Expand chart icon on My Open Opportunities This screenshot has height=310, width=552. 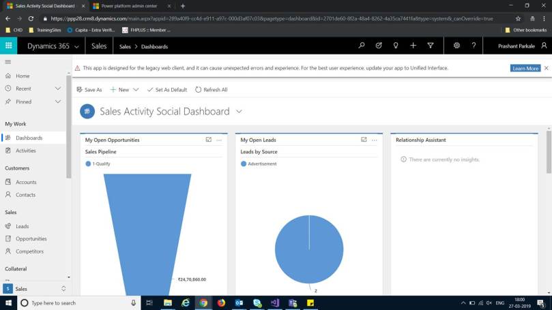tap(209, 140)
